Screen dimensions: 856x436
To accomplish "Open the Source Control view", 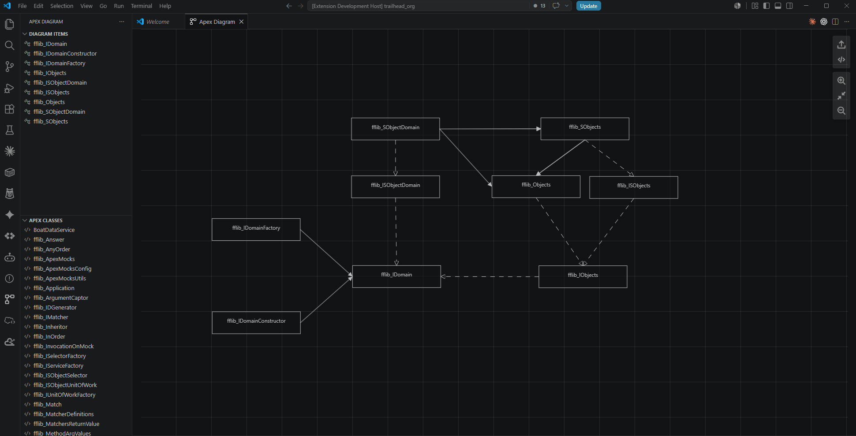I will click(x=9, y=66).
